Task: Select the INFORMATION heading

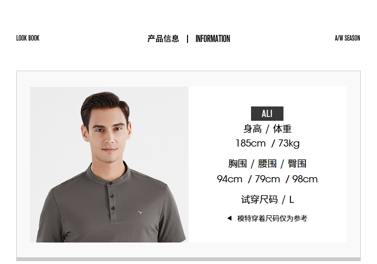Action: click(x=212, y=39)
